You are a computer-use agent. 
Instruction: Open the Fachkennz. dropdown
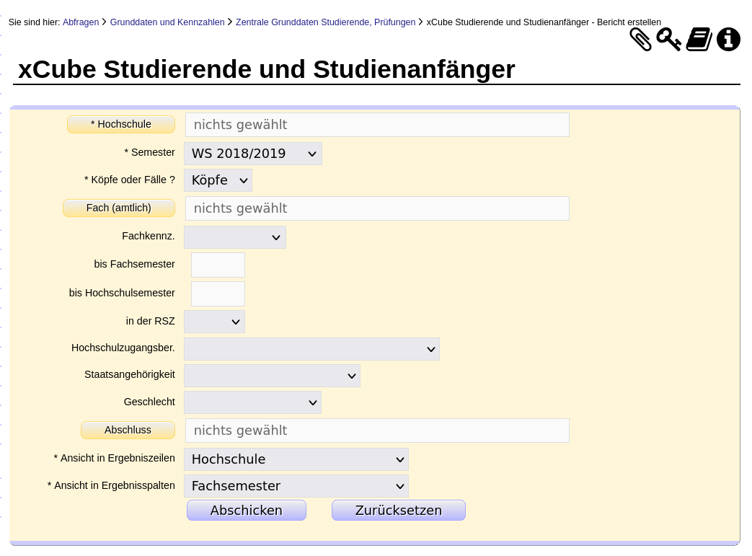[235, 237]
